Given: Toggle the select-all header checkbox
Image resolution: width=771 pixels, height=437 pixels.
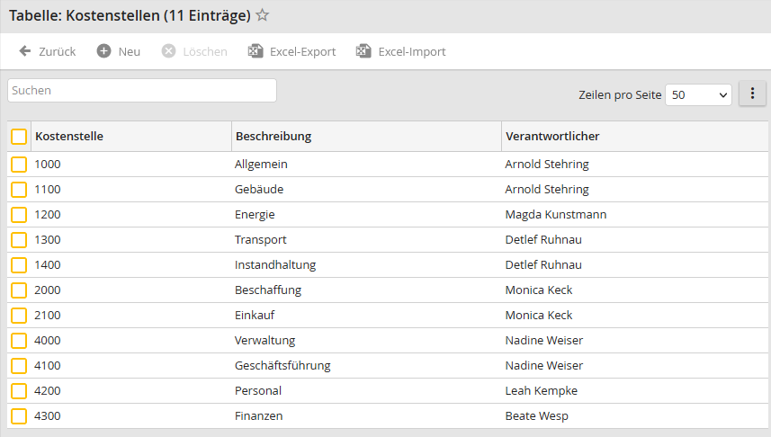Looking at the screenshot, I should (x=19, y=137).
